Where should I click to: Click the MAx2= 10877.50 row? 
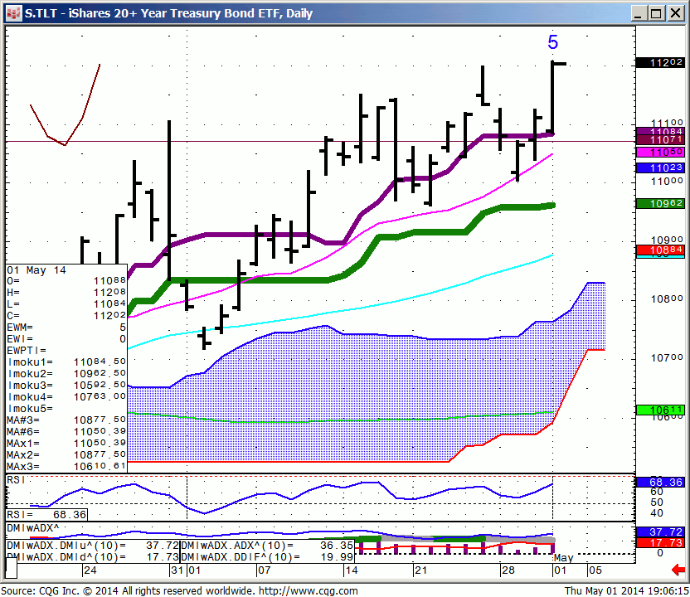point(66,455)
